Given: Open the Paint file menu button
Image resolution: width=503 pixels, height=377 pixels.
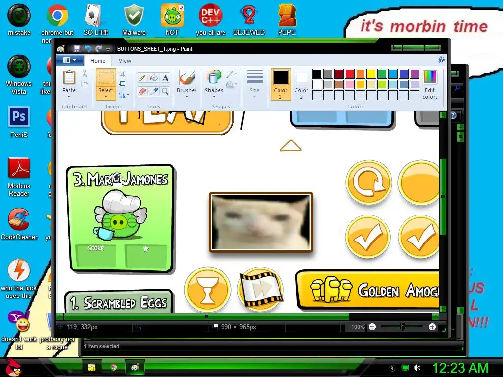Looking at the screenshot, I should pos(70,60).
